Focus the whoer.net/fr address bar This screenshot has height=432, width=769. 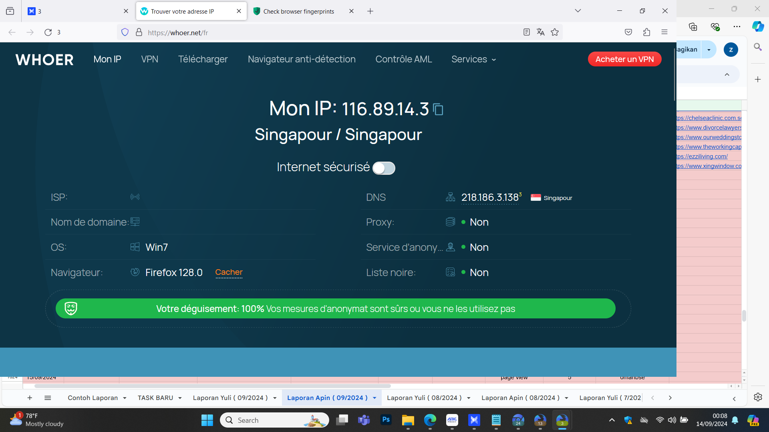[332, 32]
